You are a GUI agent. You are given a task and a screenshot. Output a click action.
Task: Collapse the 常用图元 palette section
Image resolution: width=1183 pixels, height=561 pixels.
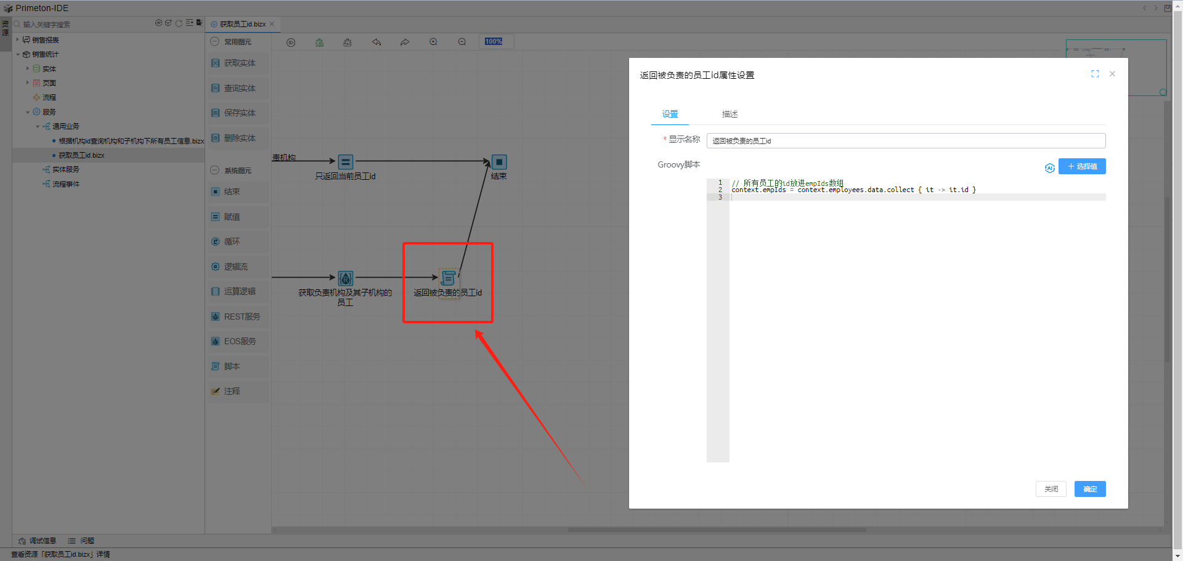[215, 42]
